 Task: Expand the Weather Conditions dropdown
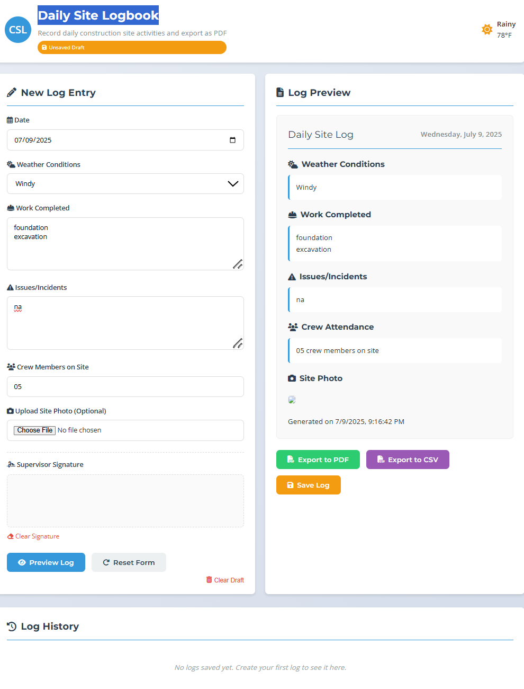(125, 184)
